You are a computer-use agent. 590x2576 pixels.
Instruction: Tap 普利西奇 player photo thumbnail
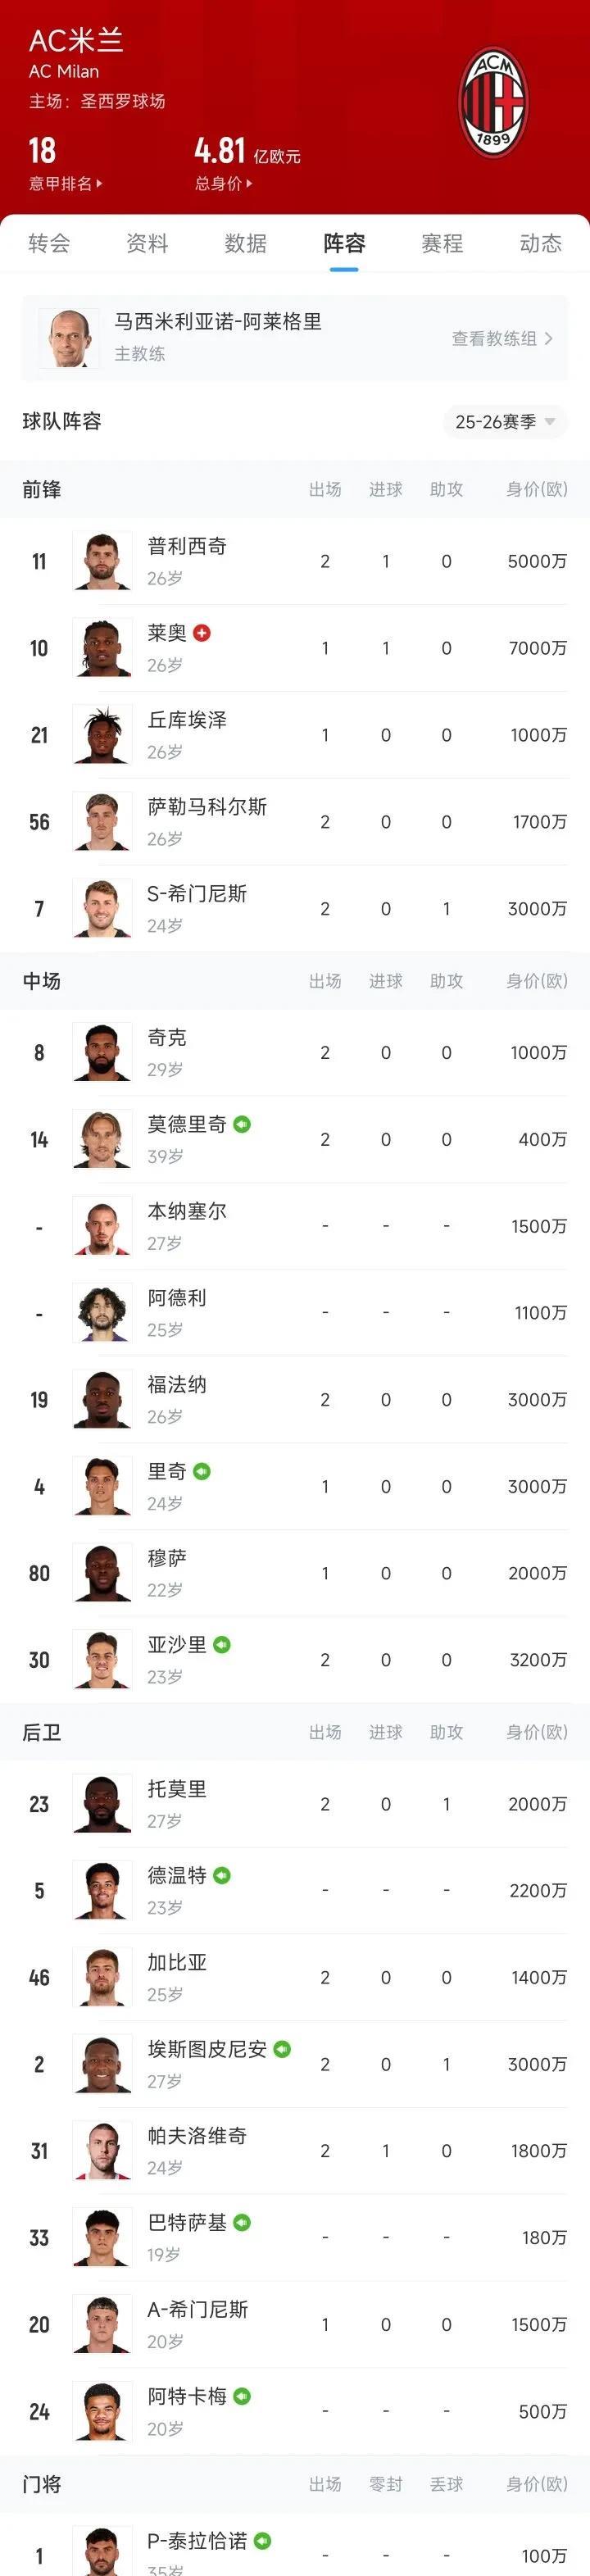tap(102, 561)
